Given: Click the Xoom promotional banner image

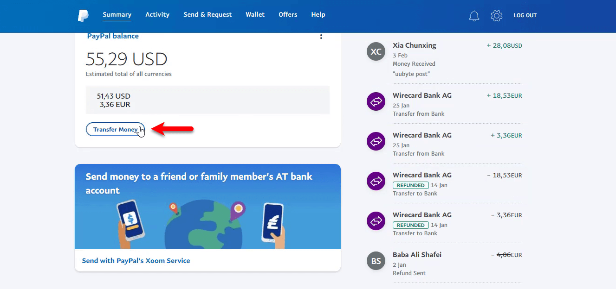Looking at the screenshot, I should pos(207,207).
